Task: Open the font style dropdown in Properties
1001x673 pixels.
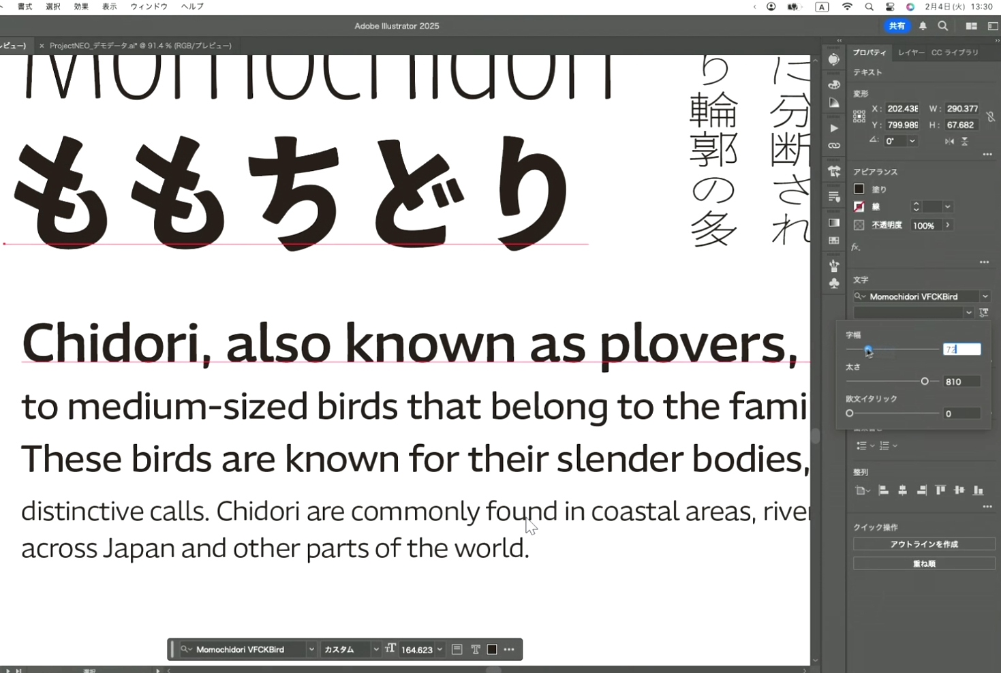Action: click(x=969, y=313)
